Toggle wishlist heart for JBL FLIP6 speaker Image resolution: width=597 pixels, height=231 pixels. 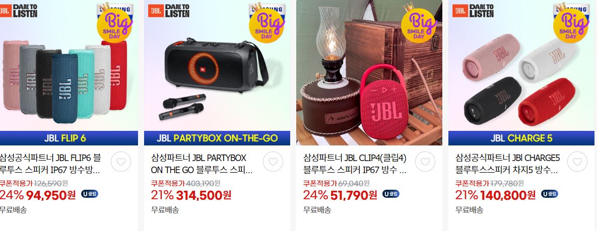click(121, 162)
